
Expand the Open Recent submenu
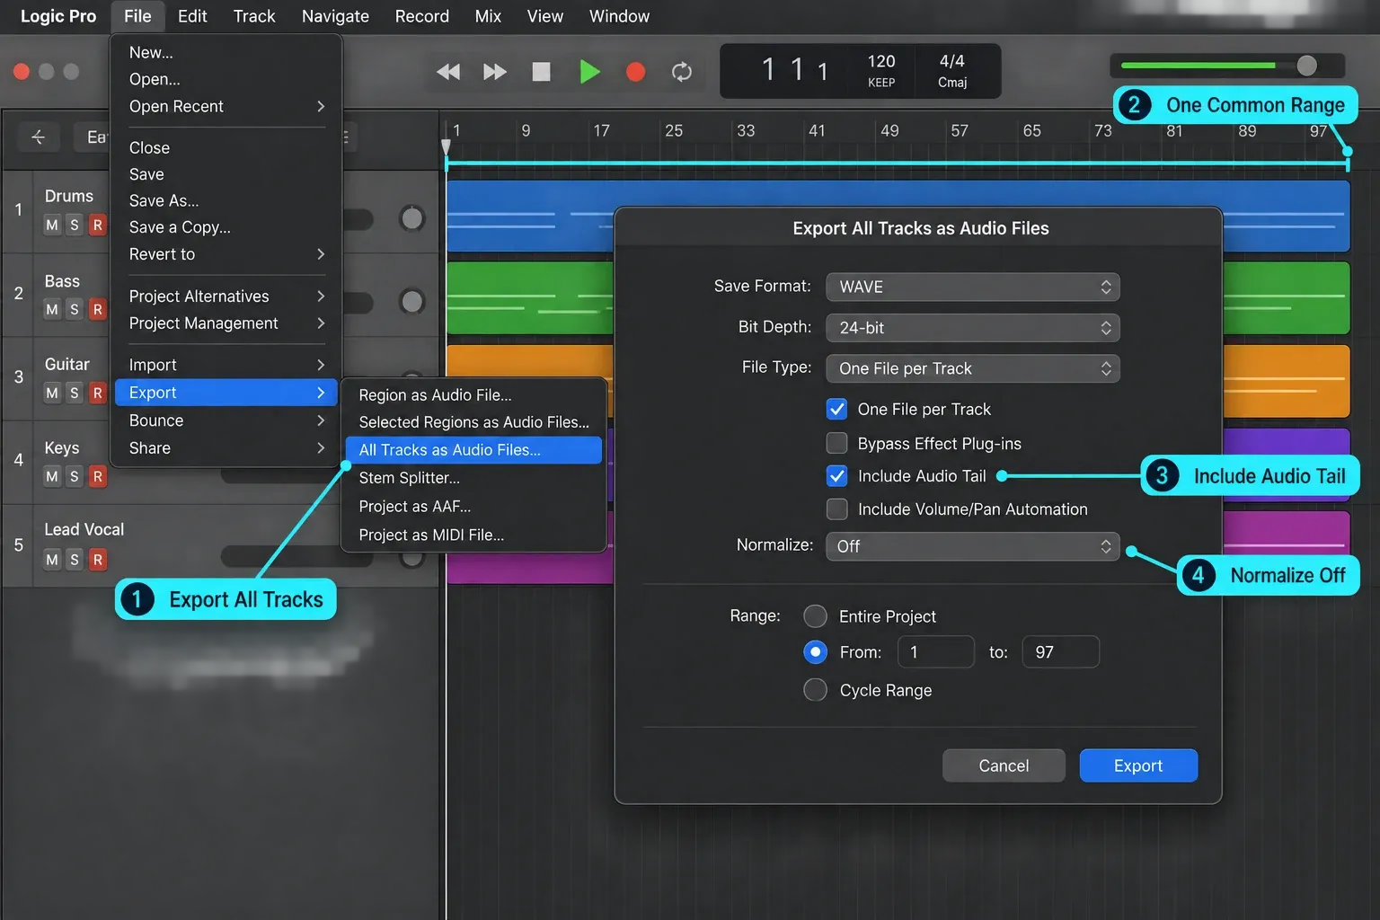coord(226,106)
